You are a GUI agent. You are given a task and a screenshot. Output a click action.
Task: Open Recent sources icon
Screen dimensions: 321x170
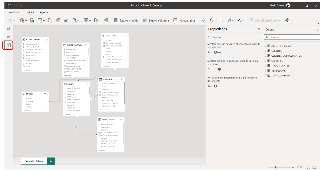coord(74,21)
